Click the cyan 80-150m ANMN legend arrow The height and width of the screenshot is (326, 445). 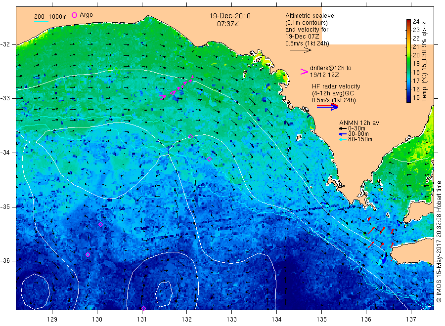(343, 139)
